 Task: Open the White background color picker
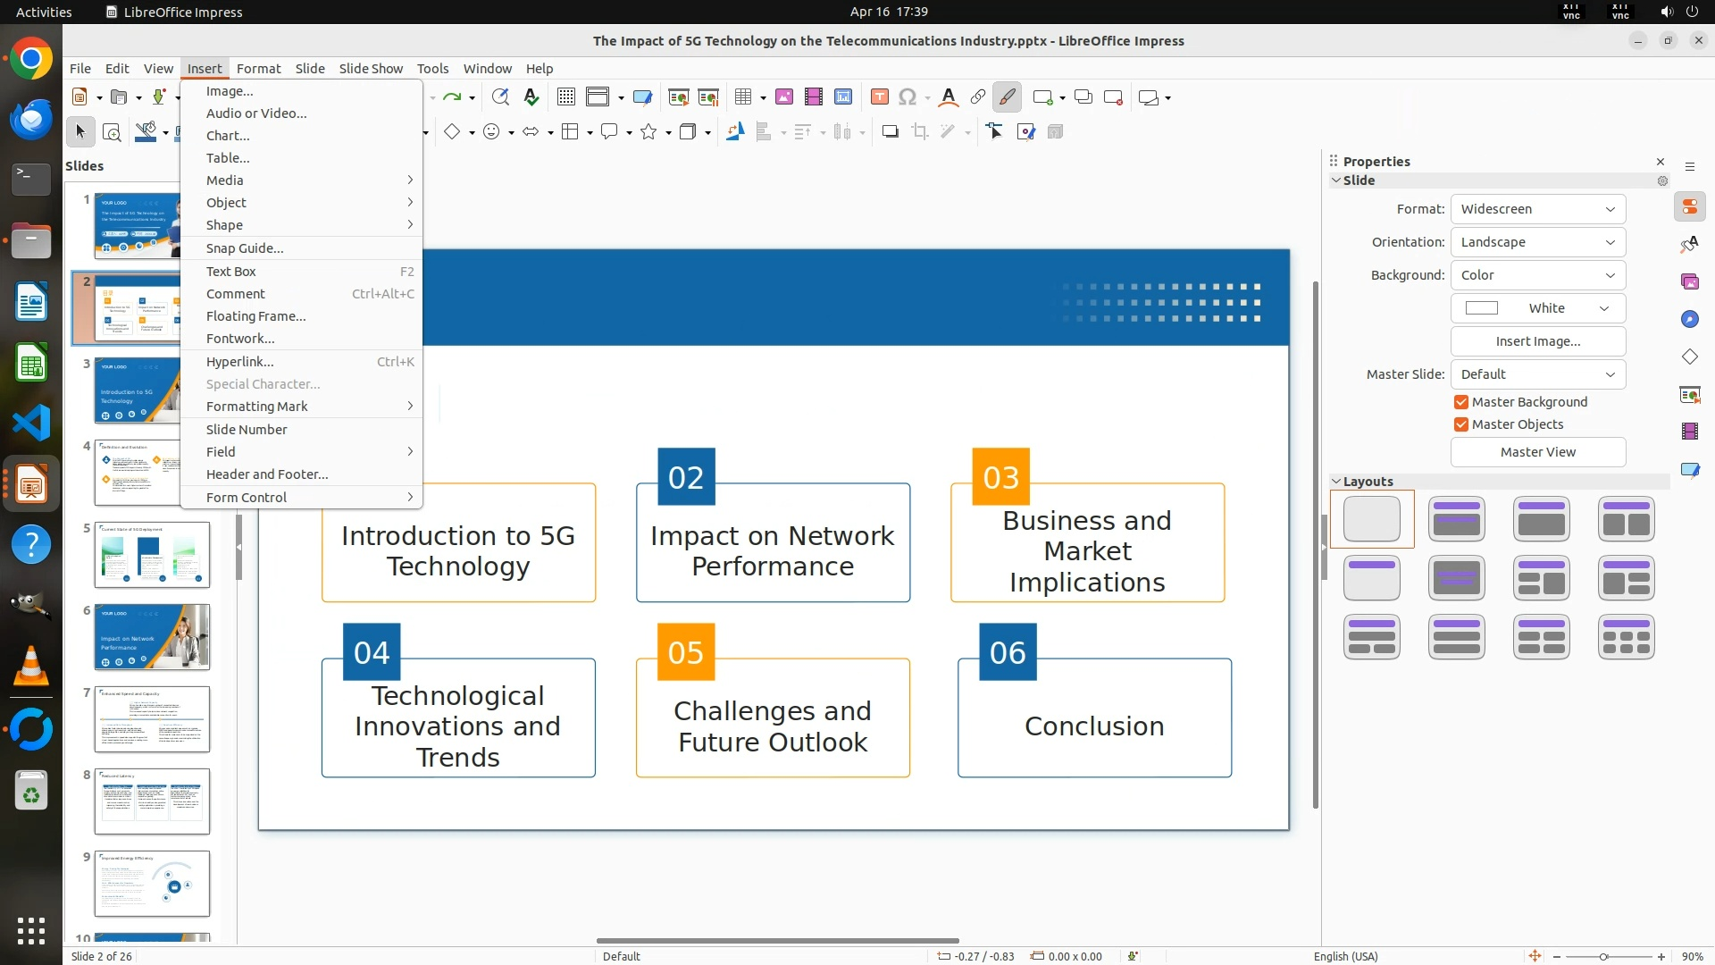1537,308
